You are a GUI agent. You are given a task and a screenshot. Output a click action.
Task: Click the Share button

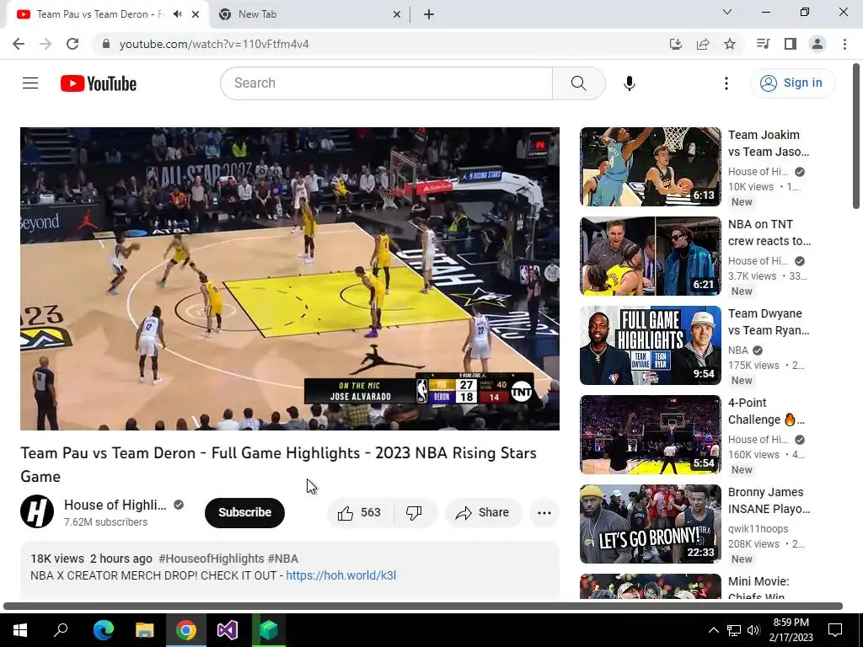coord(483,513)
